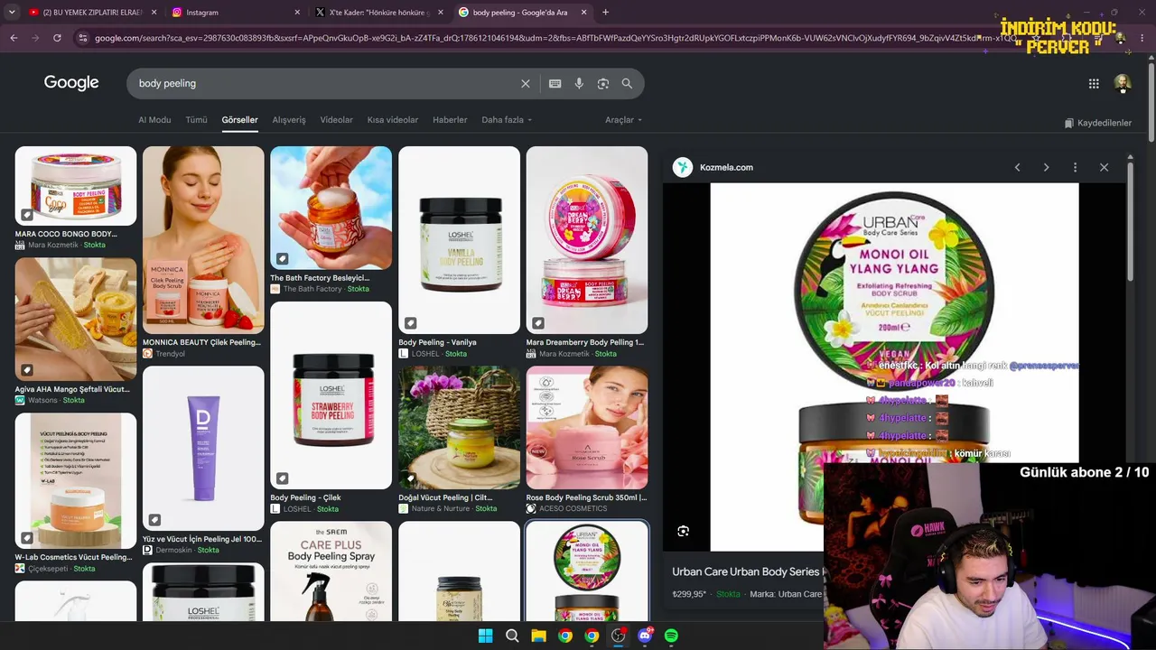Screen dimensions: 1156x650
Task: Submit the search with the magnifier icon
Action: tap(627, 83)
